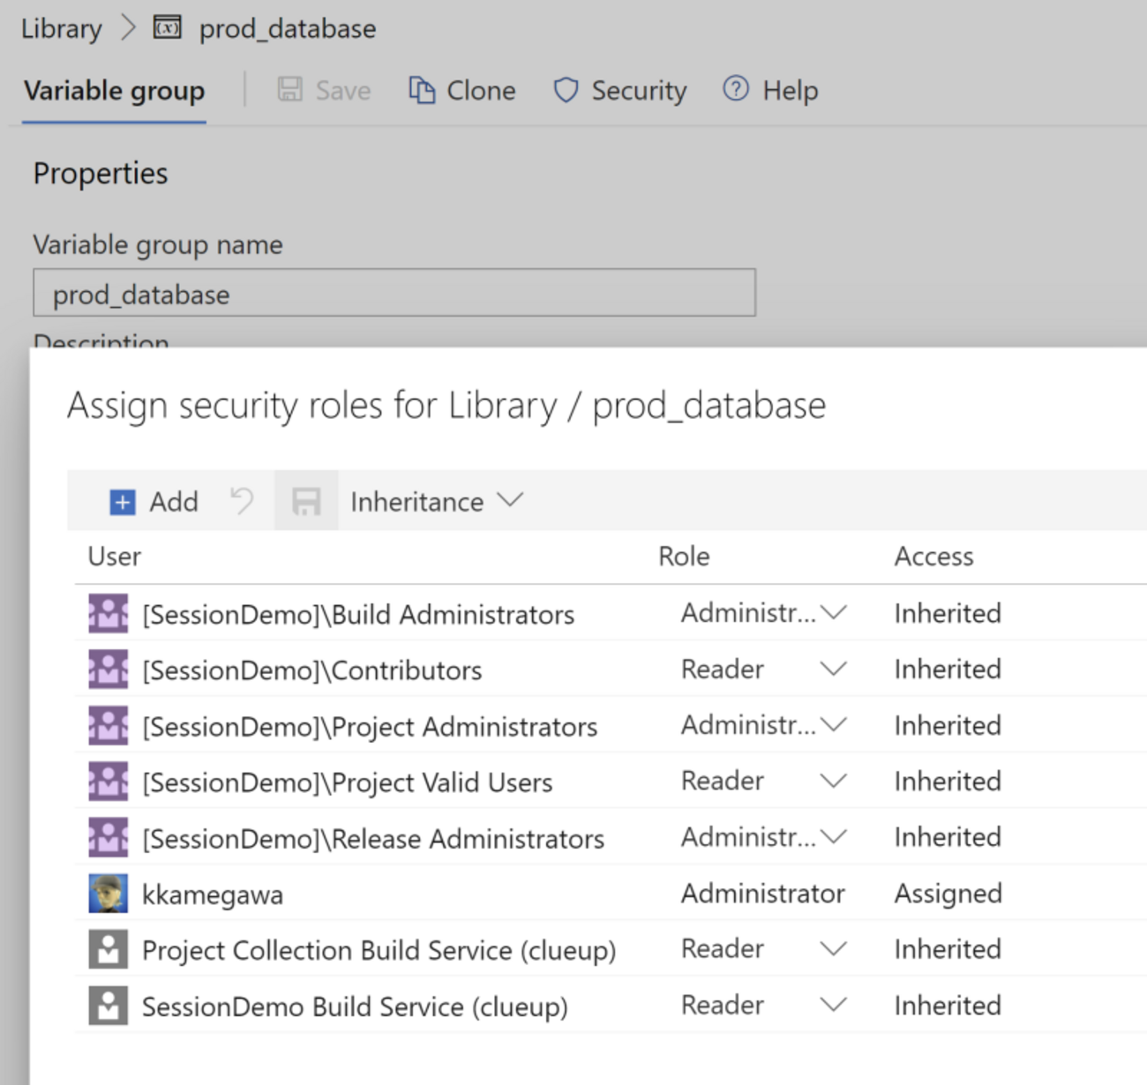This screenshot has height=1085, width=1147.
Task: Click the Project Collection Build Service icon
Action: pyautogui.click(x=109, y=950)
